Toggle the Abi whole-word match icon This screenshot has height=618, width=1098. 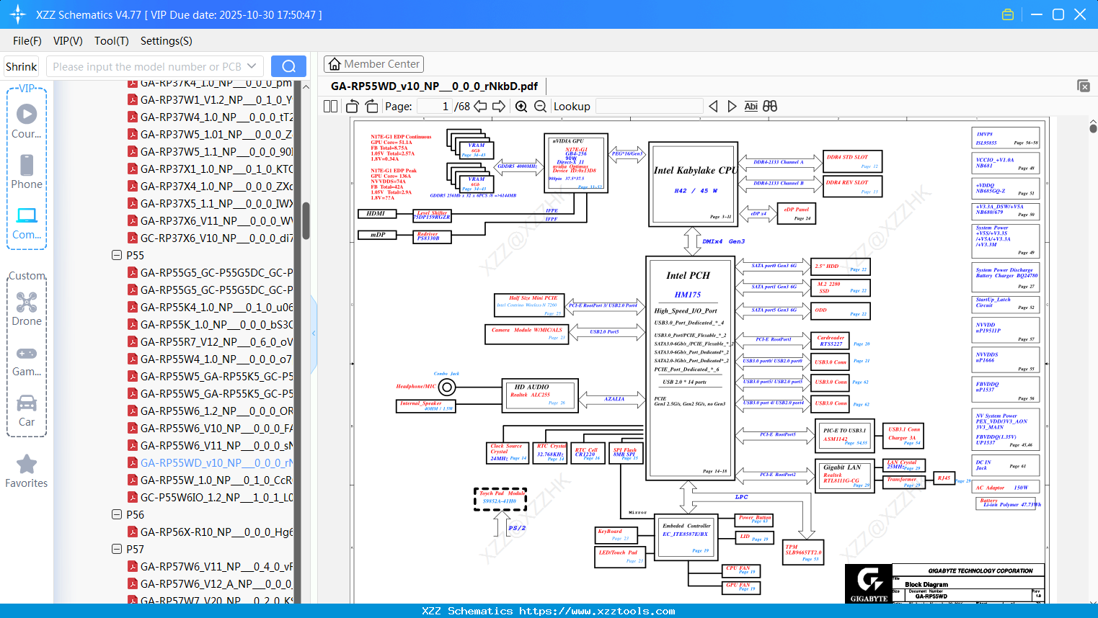(x=751, y=106)
